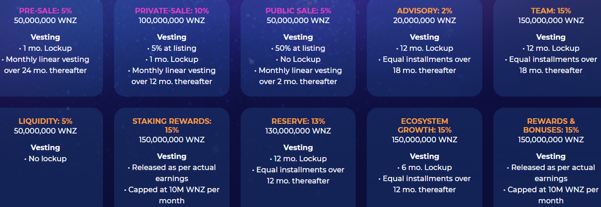Image resolution: width=601 pixels, height=207 pixels.
Task: Click Vesting label in the Reserve card
Action: [x=298, y=147]
